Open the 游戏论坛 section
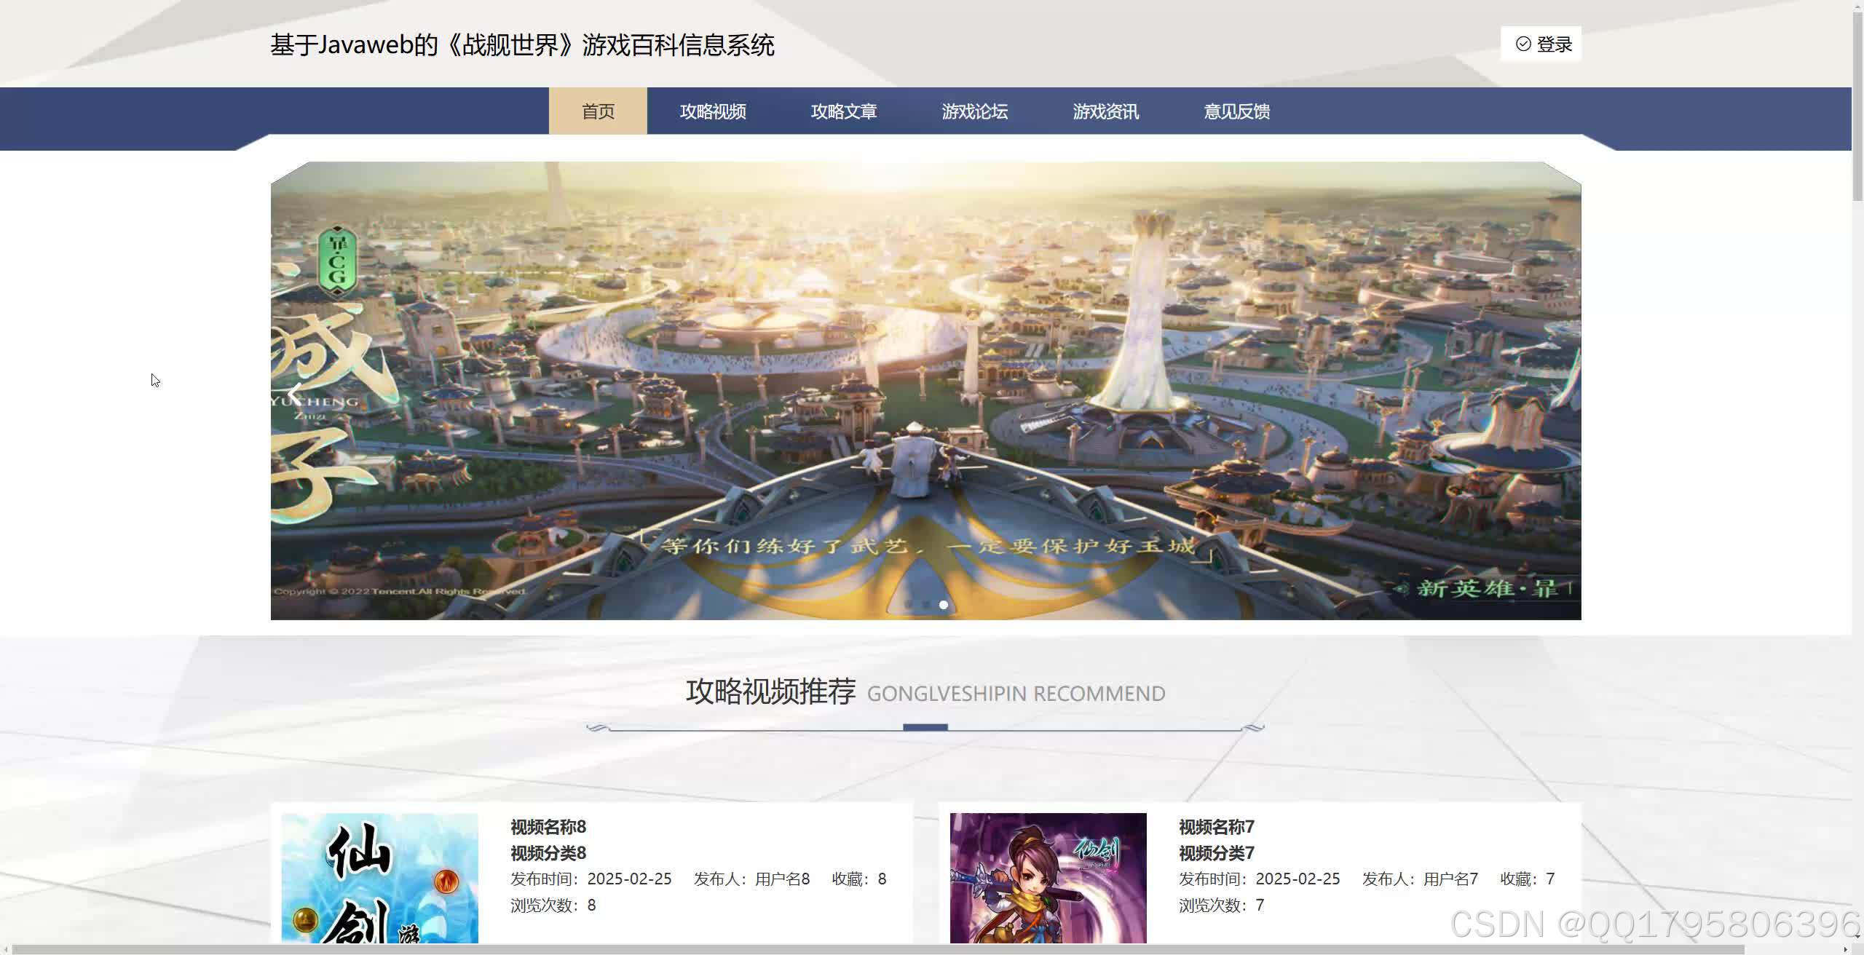This screenshot has width=1864, height=955. click(x=974, y=111)
